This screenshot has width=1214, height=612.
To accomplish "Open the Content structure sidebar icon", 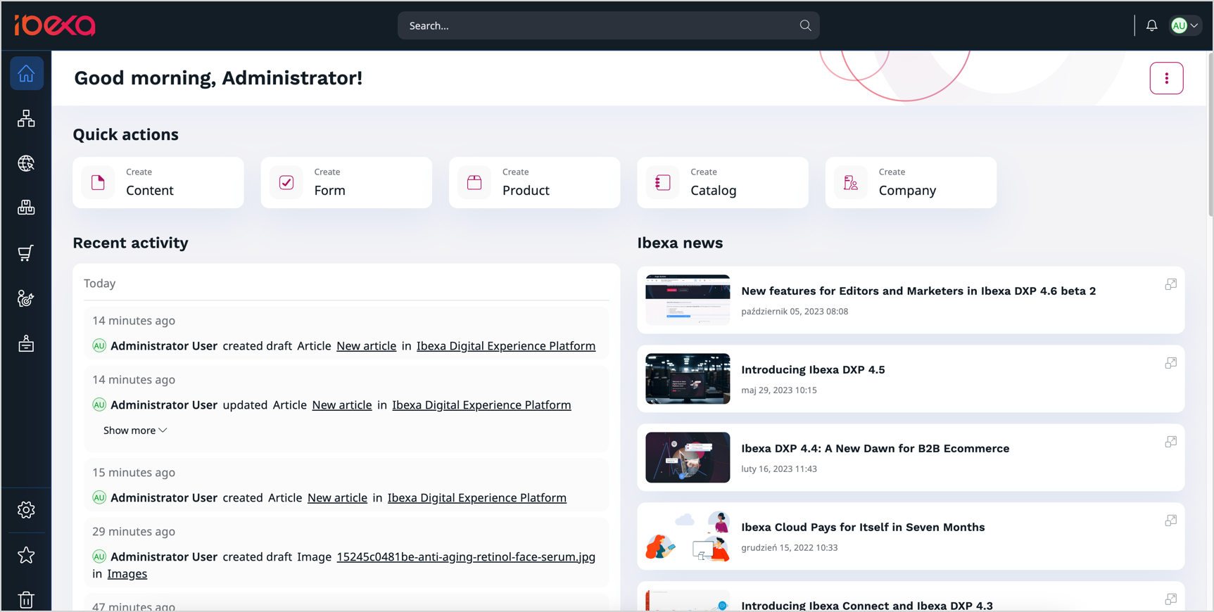I will [26, 118].
